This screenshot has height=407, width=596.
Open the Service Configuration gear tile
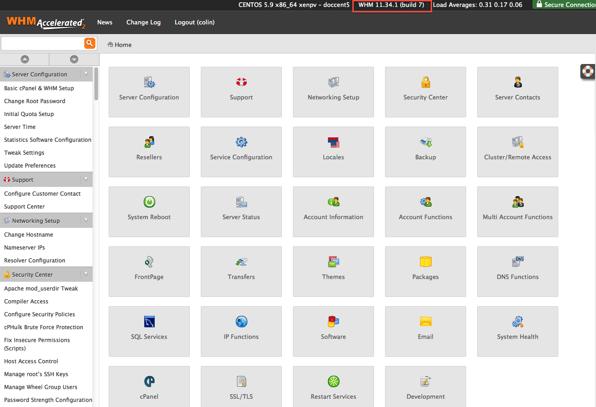click(x=241, y=152)
